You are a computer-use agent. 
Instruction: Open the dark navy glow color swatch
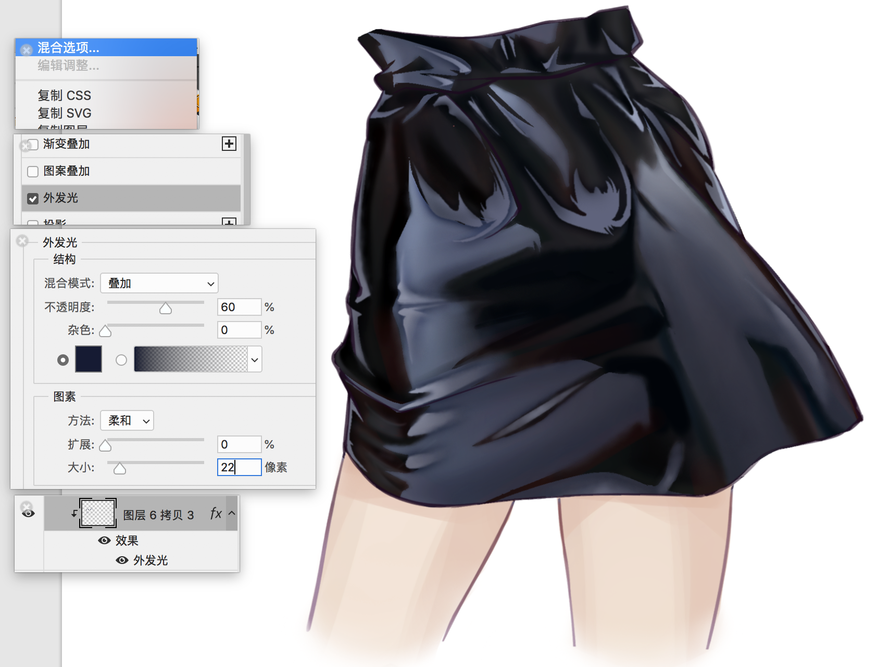click(x=89, y=359)
